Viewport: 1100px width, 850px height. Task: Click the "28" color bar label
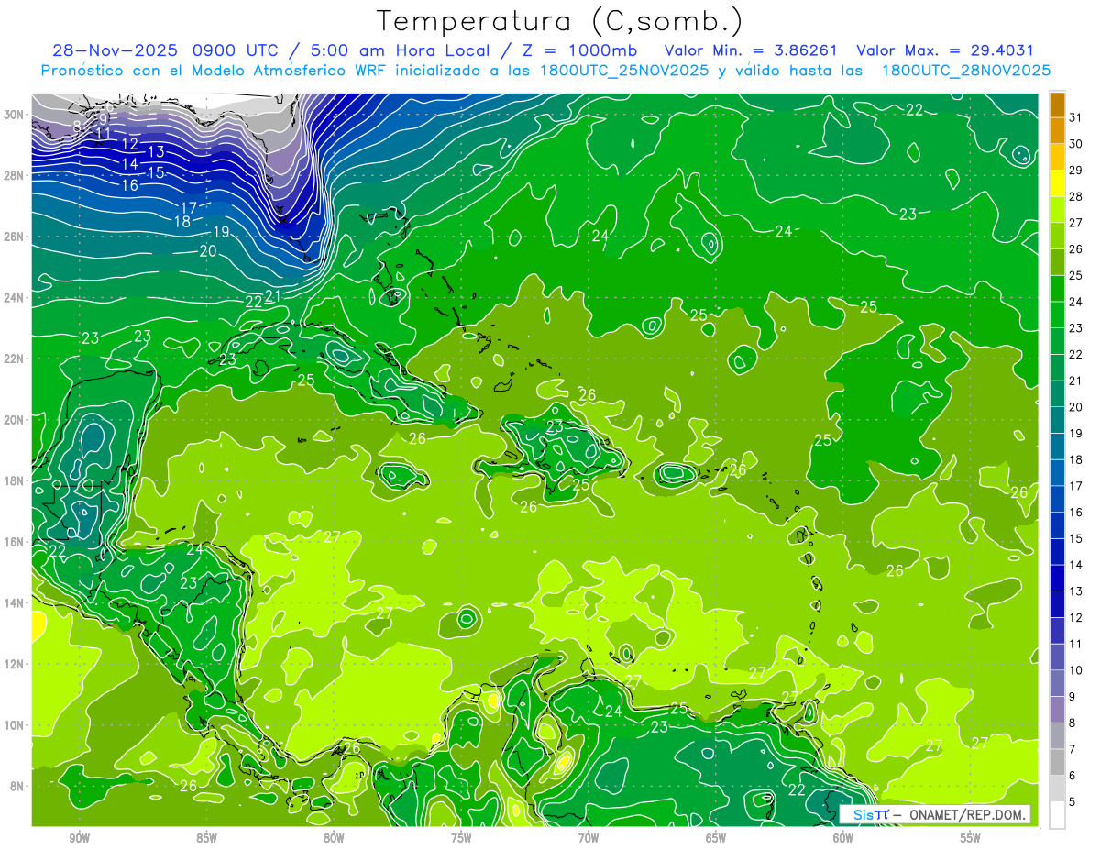[x=1076, y=196]
